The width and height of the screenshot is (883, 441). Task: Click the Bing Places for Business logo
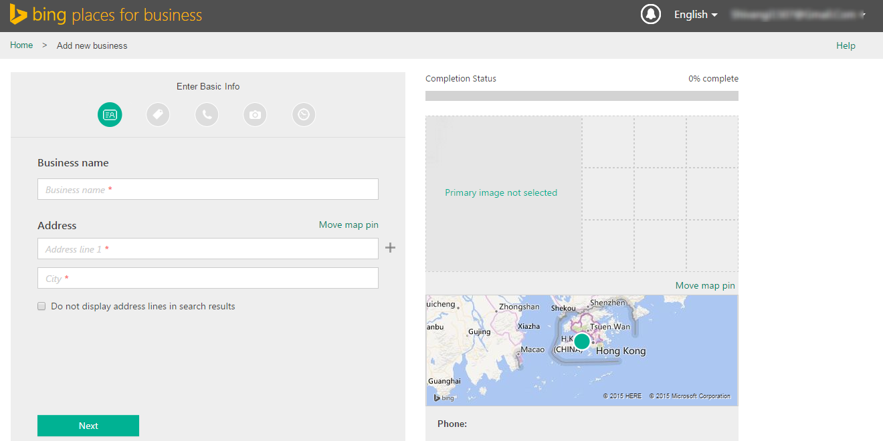point(106,15)
